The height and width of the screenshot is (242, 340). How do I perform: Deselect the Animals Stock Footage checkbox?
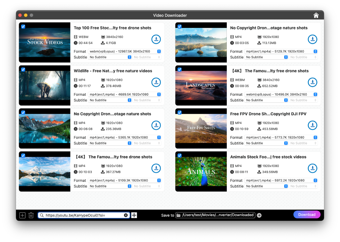[180, 155]
